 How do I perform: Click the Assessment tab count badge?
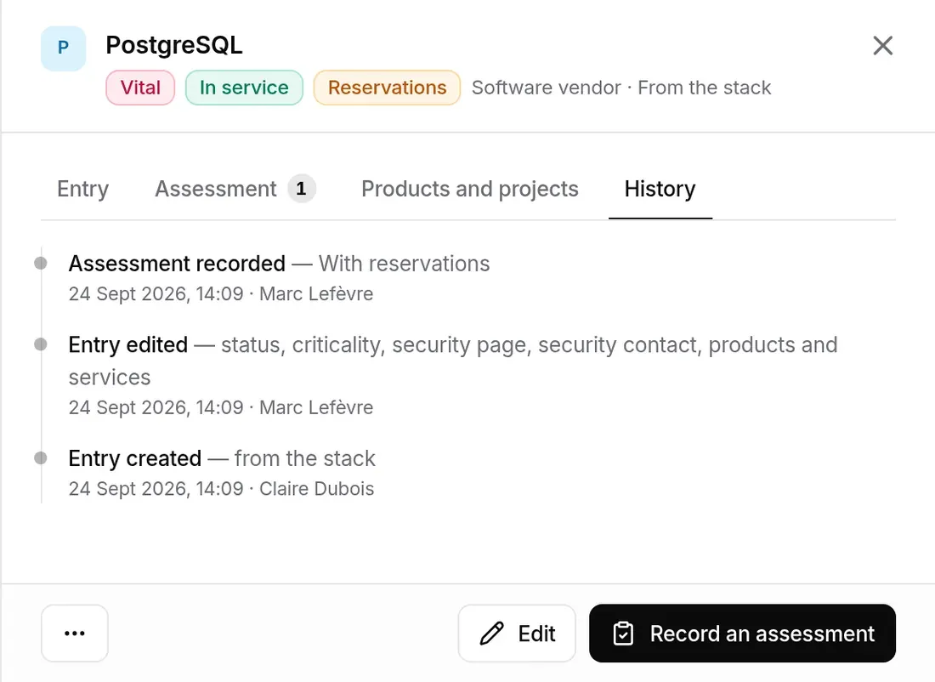click(301, 189)
